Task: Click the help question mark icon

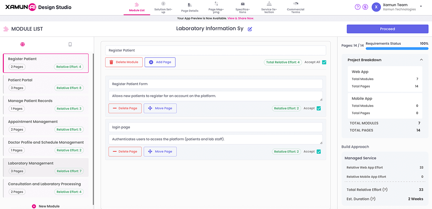Action: (357, 7)
